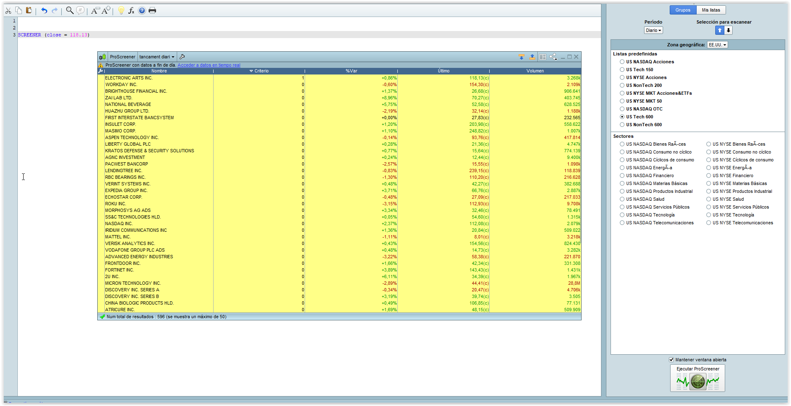Choose US NASDAQ Tecnología sector
This screenshot has height=406, width=791.
coord(622,215)
